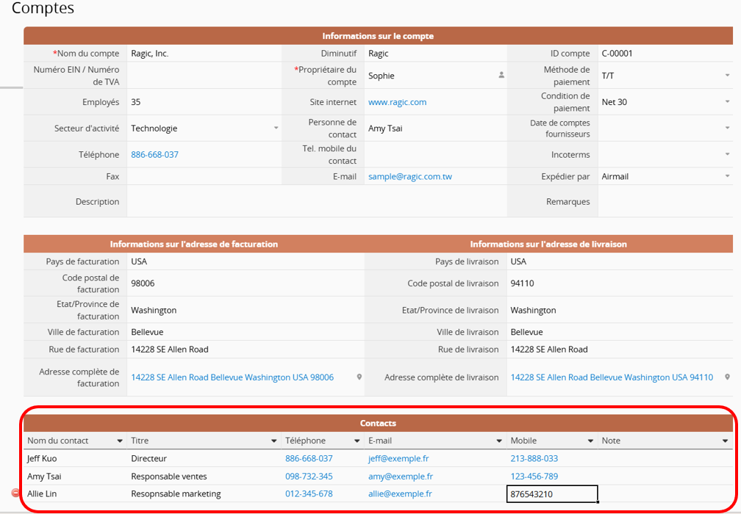Open the Nom du contact column filter arrow
The image size is (741, 514).
[x=120, y=441]
